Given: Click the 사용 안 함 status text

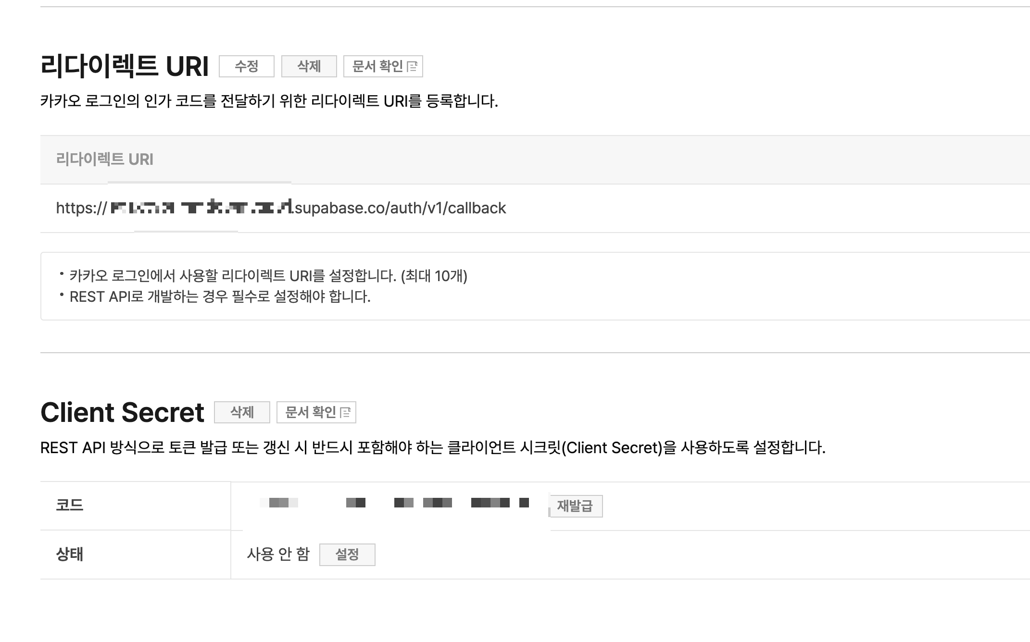Looking at the screenshot, I should click(278, 555).
